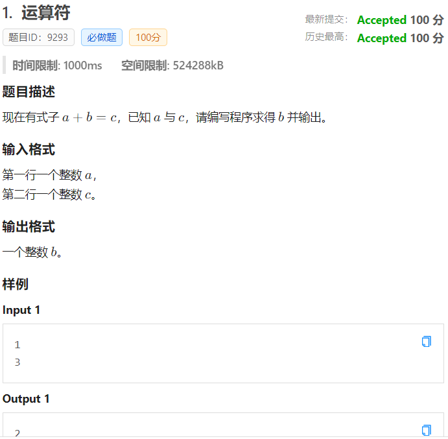Click the line 第一行一个整数 a

(49, 175)
